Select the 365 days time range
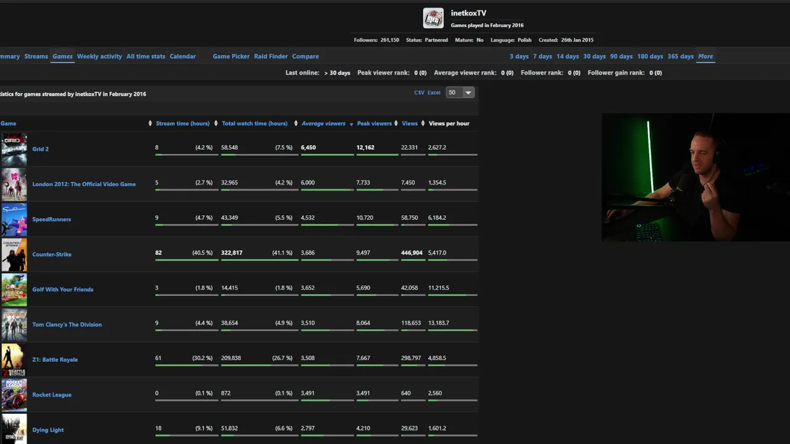 681,56
